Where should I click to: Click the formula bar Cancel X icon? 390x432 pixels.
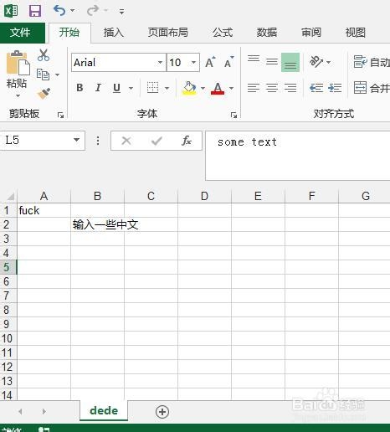(x=126, y=141)
